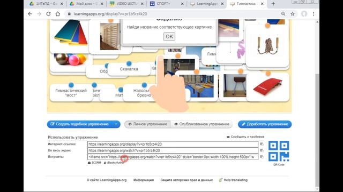Click the jump rope picture card
The image size is (343, 192).
267,46
